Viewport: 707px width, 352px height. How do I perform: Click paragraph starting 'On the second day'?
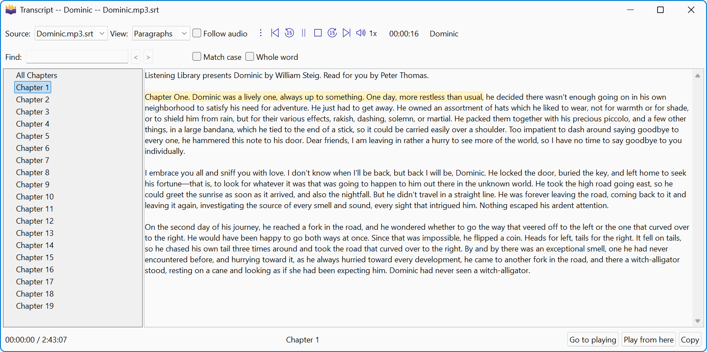coord(417,249)
